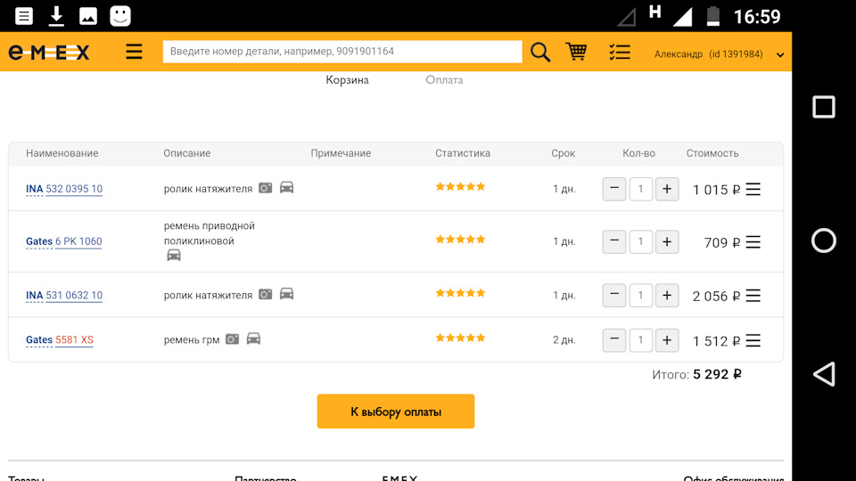Click quantity field of INA 532 0395 10
The width and height of the screenshot is (856, 481).
coord(640,189)
